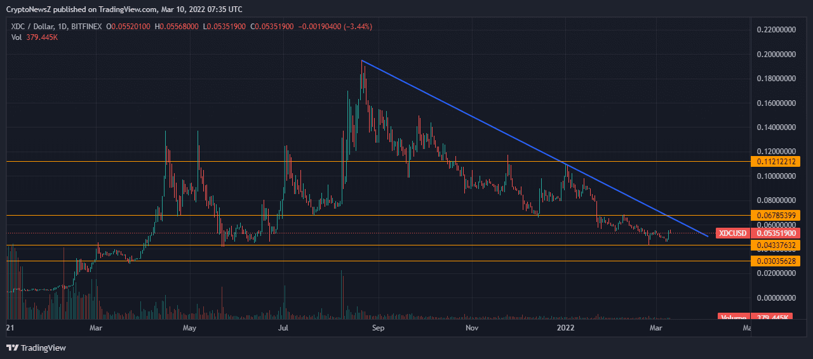
Task: Click the Sep month label on time axis
Action: pyautogui.click(x=378, y=328)
